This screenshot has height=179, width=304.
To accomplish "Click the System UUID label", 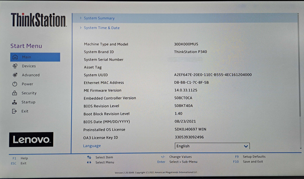I will point(96,75).
